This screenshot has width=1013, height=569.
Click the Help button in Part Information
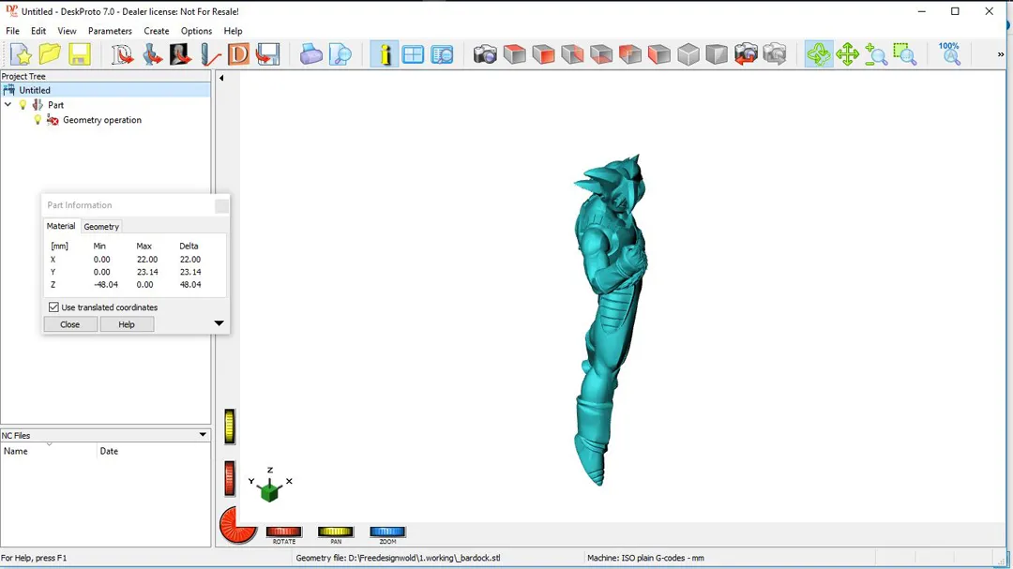[127, 324]
